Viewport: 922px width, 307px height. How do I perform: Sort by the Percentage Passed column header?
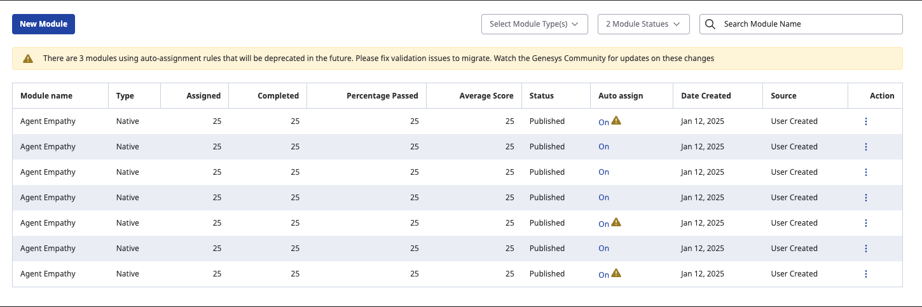tap(382, 96)
